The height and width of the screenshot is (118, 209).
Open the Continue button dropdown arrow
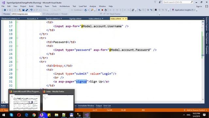point(83,10)
